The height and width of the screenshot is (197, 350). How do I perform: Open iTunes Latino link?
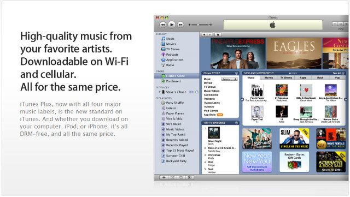click(x=212, y=103)
